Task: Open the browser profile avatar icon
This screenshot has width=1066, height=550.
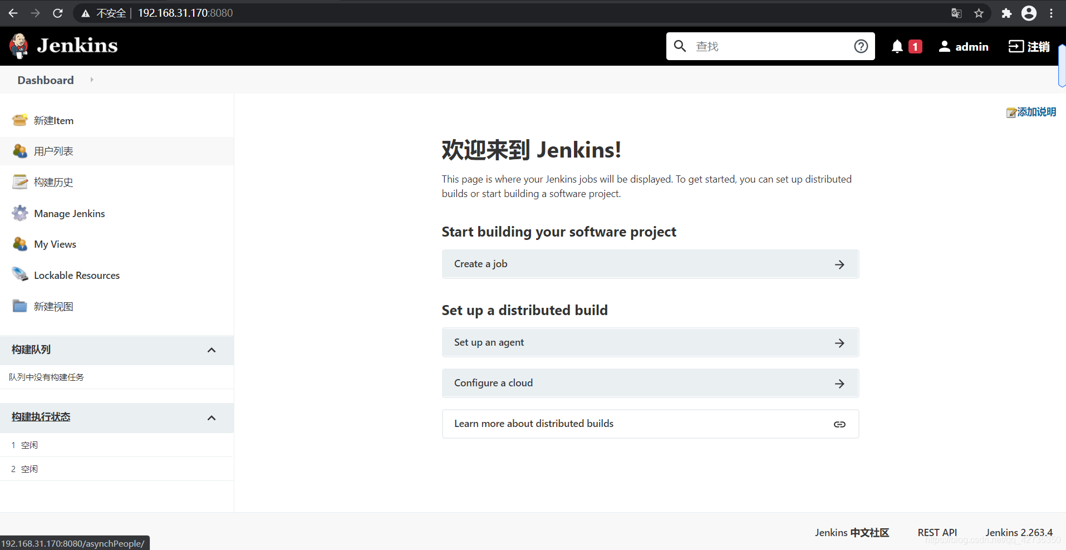Action: pos(1029,13)
